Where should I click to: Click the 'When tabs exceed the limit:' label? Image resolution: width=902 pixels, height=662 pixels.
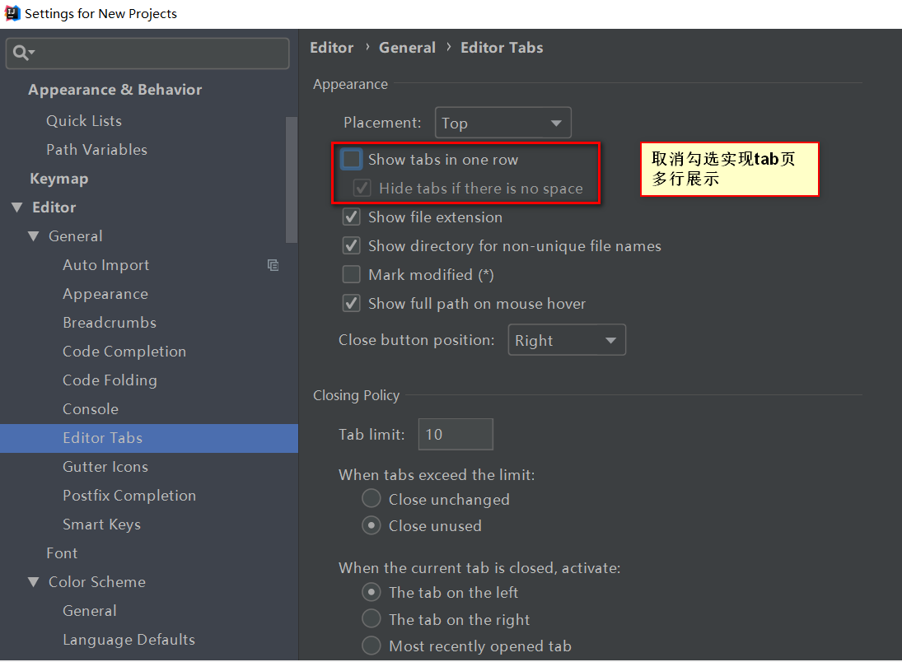[437, 474]
